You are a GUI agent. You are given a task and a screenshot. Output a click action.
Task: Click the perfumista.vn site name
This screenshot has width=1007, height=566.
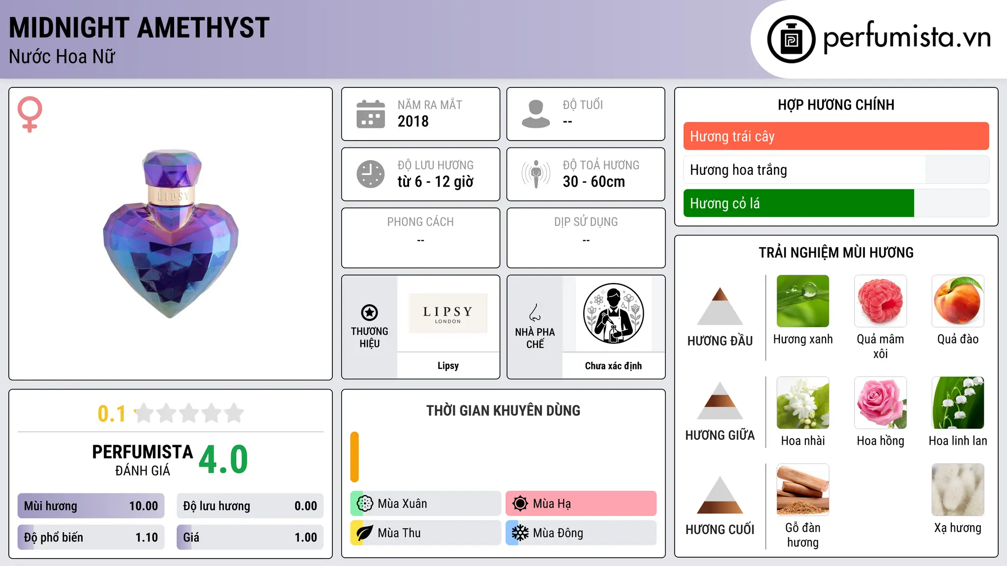[x=907, y=37]
